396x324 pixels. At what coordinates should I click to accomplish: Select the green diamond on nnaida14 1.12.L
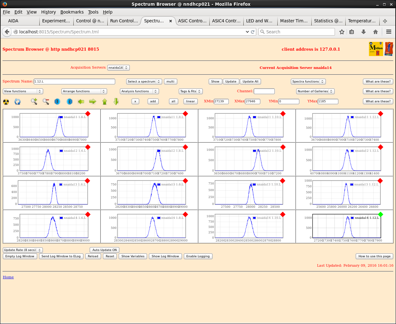(x=380, y=214)
